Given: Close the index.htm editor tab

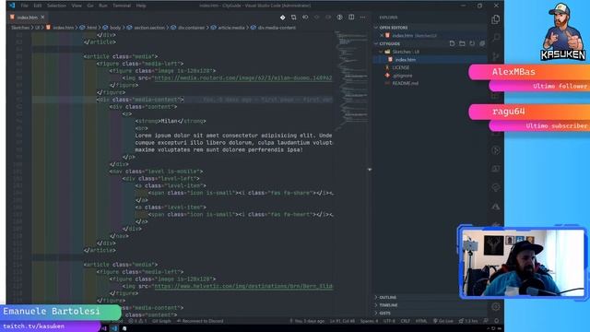Looking at the screenshot, I should coord(42,18).
